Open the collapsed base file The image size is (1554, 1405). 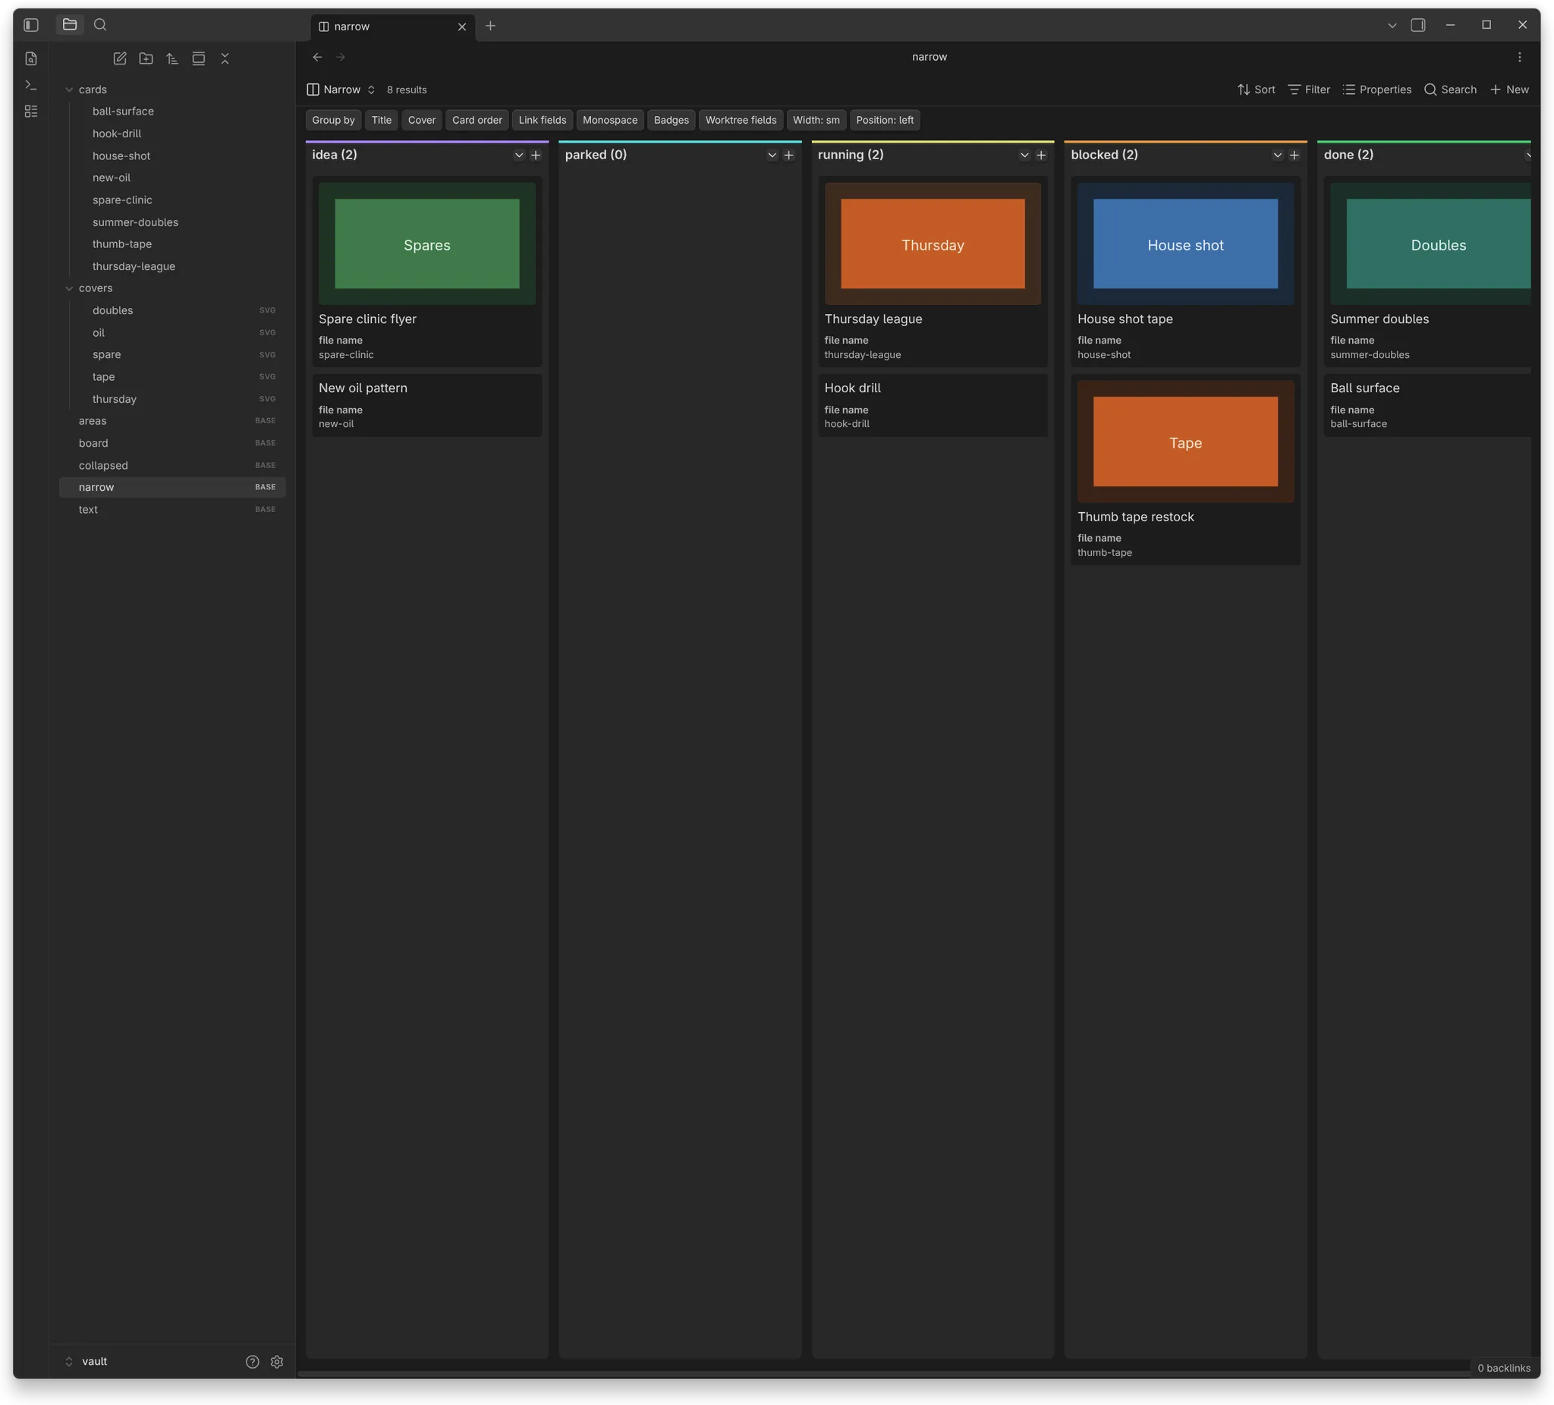pyautogui.click(x=173, y=466)
